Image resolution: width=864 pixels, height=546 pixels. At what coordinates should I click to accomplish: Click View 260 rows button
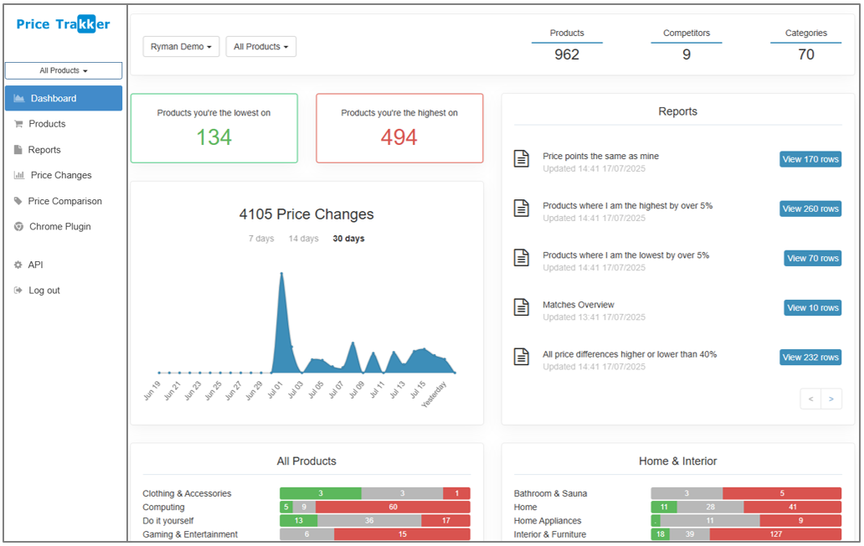pos(810,209)
